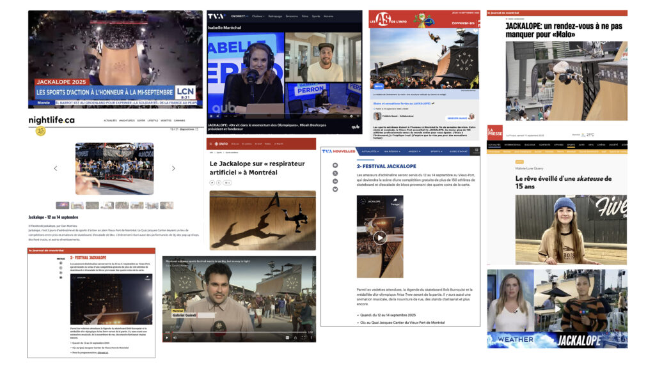Click the email share icon in TVA Nouvelles article
This screenshot has width=655, height=368.
[335, 165]
